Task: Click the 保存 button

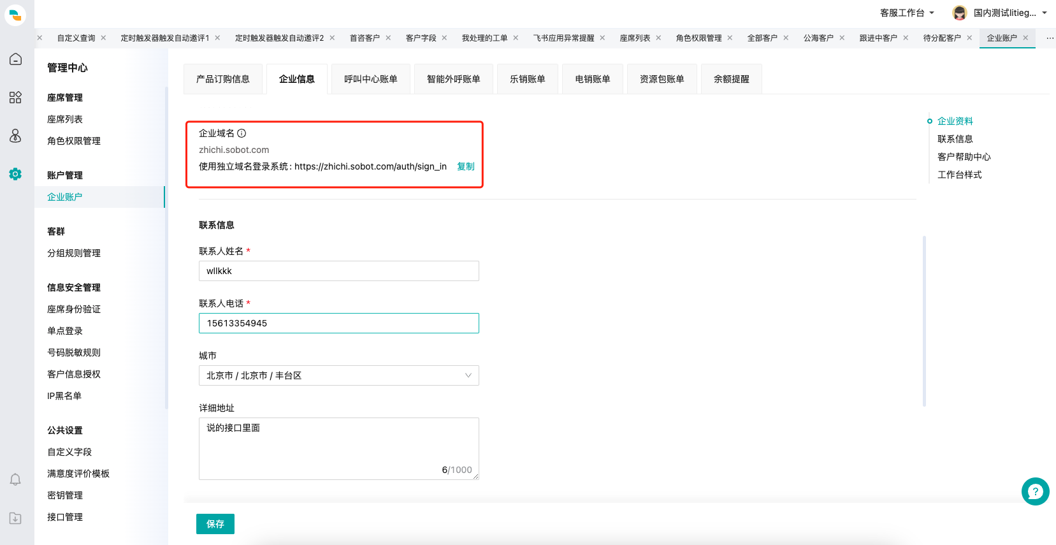Action: [215, 524]
